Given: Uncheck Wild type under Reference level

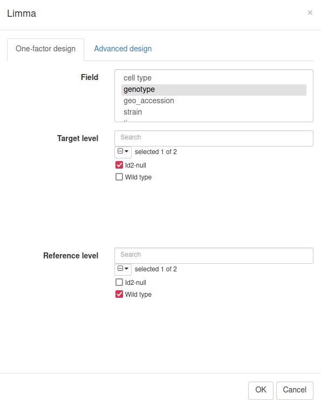Looking at the screenshot, I should pyautogui.click(x=119, y=294).
